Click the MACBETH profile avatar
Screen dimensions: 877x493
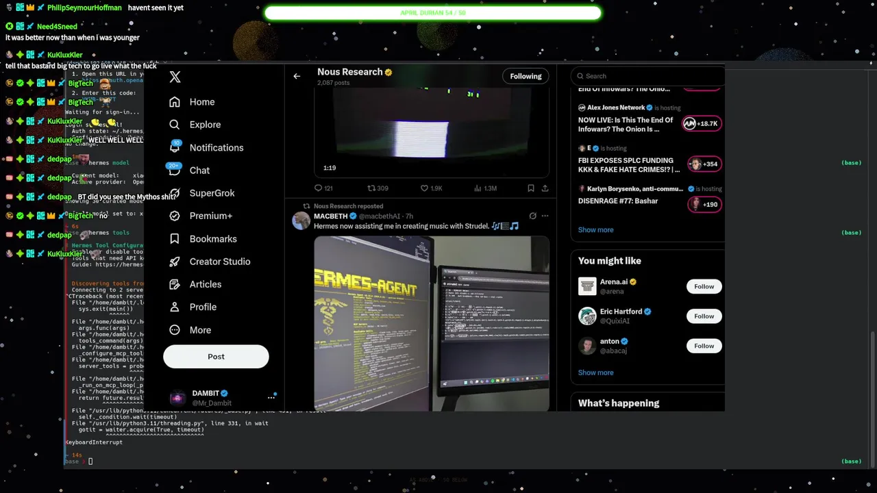coord(301,220)
